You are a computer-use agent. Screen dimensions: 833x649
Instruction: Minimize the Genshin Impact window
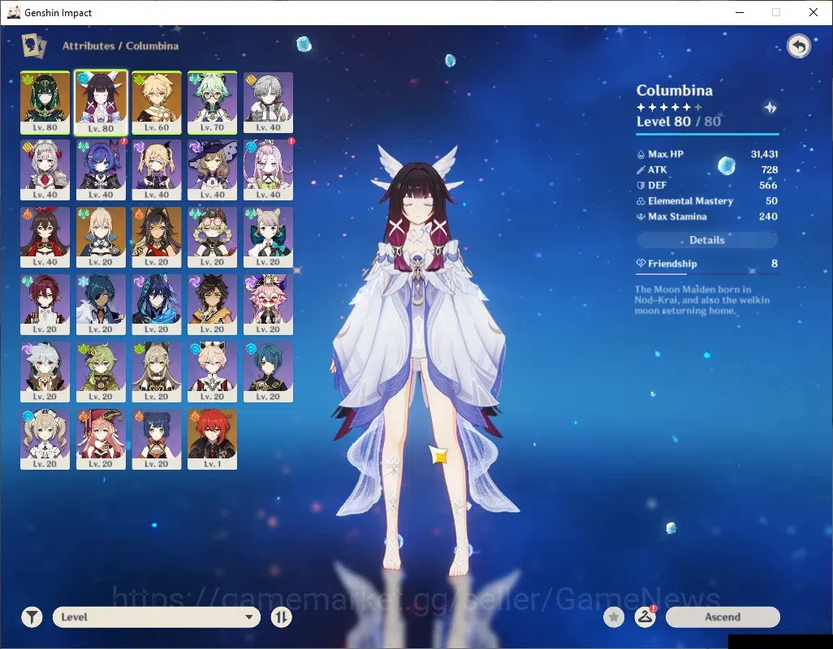click(x=740, y=12)
